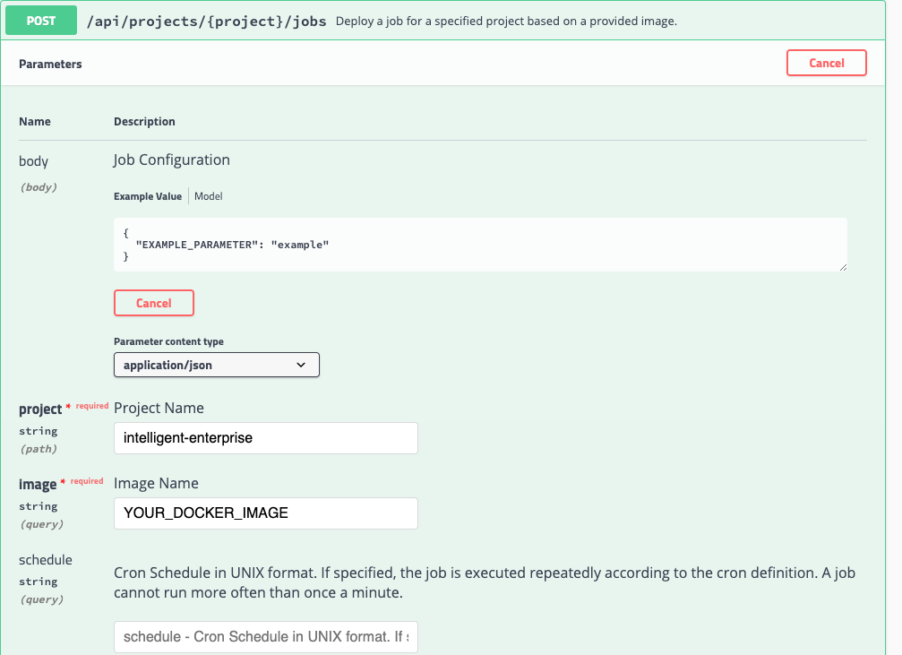Open the Parameter content type dropdown
The width and height of the screenshot is (902, 655).
216,365
